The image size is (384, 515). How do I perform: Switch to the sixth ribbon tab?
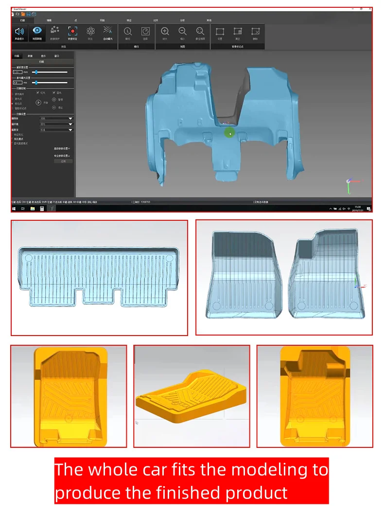click(156, 20)
